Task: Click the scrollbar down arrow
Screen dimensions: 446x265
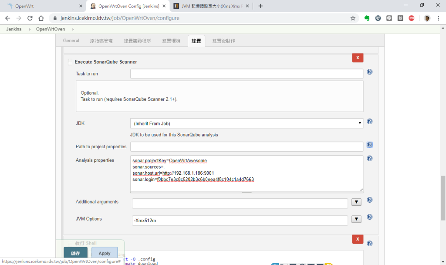Action: [x=443, y=262]
